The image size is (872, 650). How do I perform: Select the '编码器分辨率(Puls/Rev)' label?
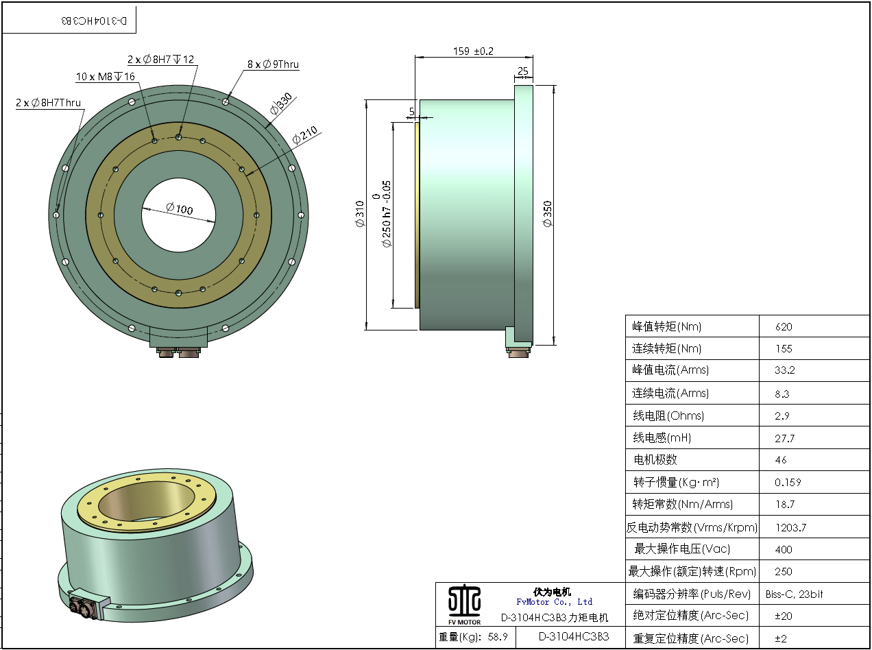click(x=692, y=594)
